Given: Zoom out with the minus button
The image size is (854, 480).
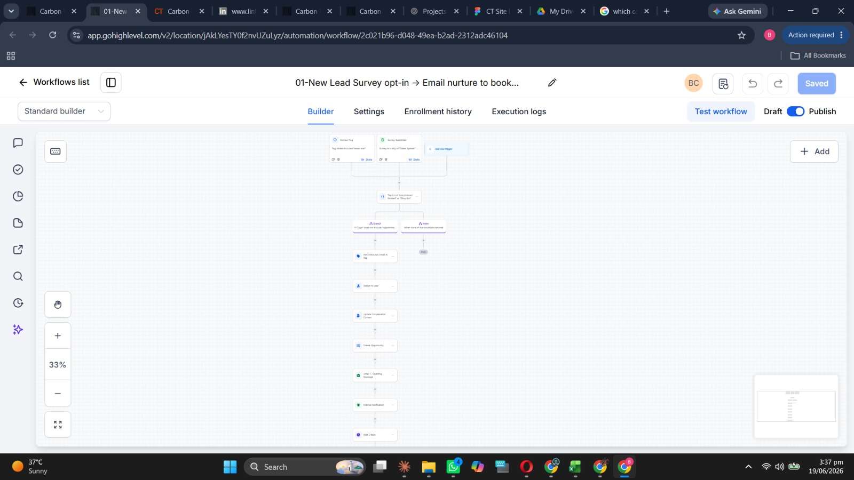Looking at the screenshot, I should [58, 394].
